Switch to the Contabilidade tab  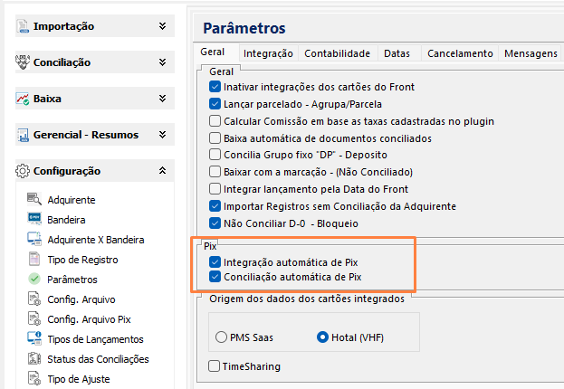(337, 53)
